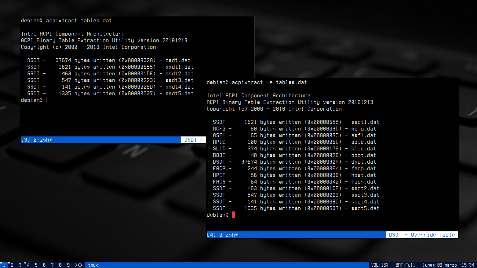
Task: Click (0x0000003C) value on MCFG row
Action: coord(323,129)
